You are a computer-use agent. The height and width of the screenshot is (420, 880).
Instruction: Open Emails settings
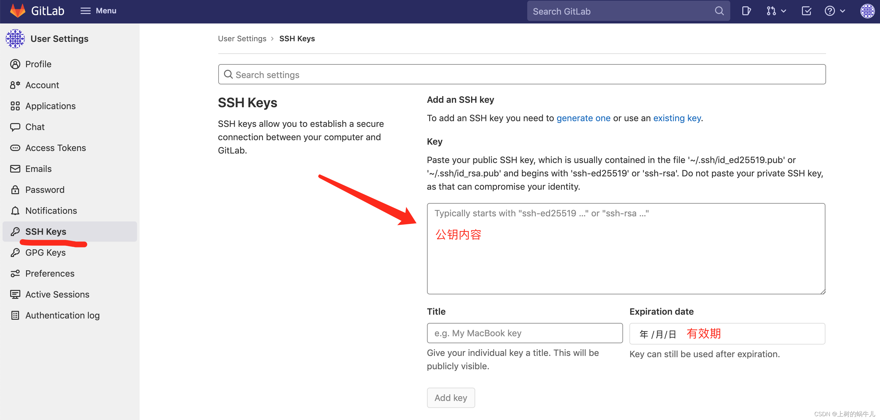[x=39, y=168]
